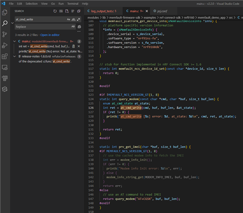
Task: Click the at_cmd_write search input field
Action: pos(41,20)
